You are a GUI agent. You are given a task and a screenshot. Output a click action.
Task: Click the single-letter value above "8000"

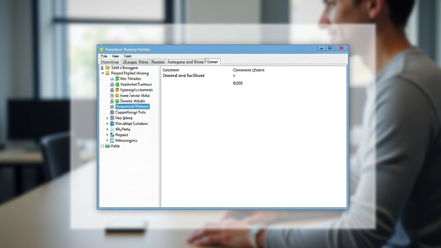point(234,76)
